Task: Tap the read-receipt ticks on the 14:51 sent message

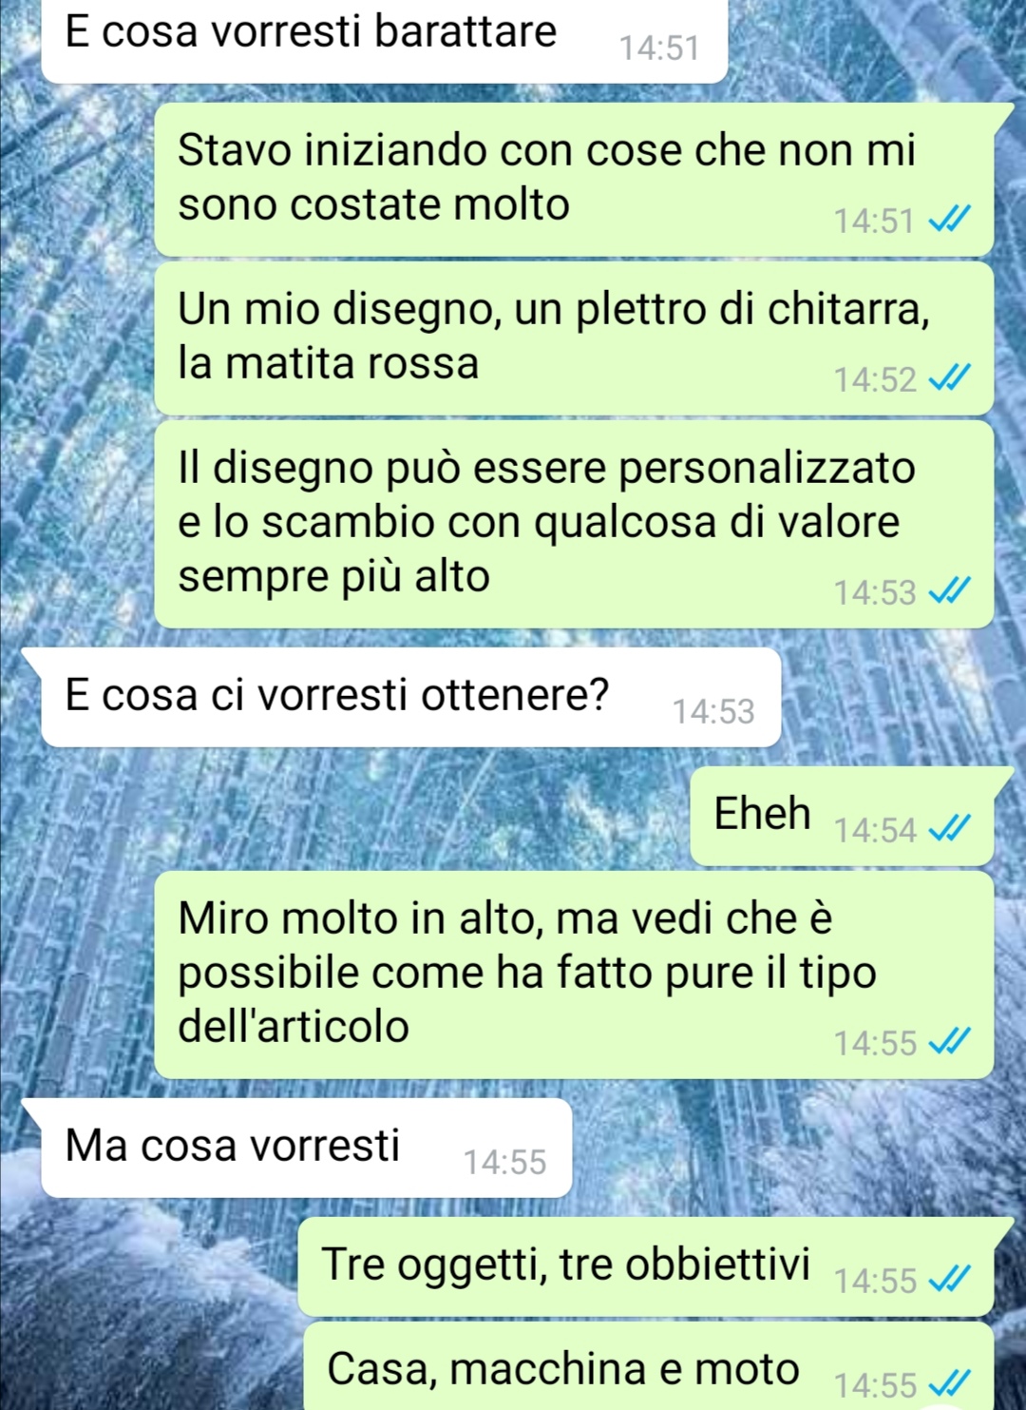Action: point(949,222)
